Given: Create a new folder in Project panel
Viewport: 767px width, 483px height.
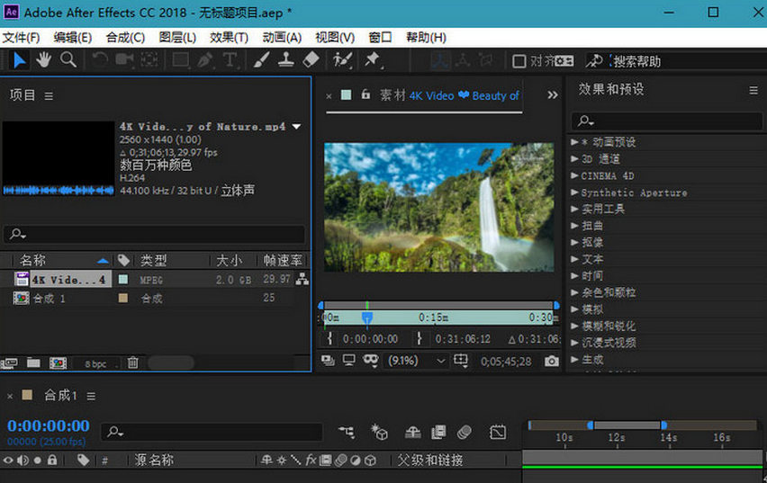Looking at the screenshot, I should click(x=33, y=362).
